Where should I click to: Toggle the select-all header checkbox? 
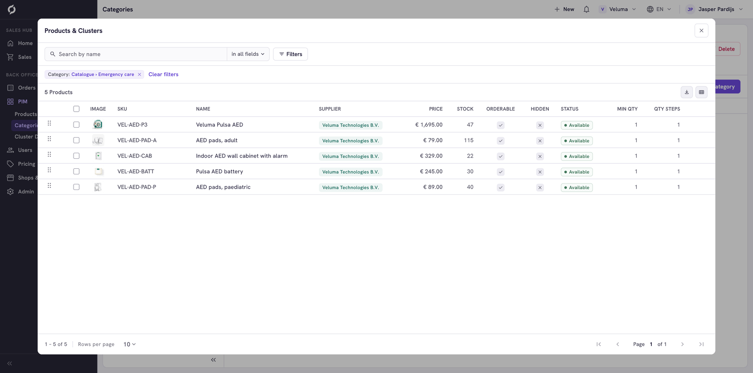76,109
